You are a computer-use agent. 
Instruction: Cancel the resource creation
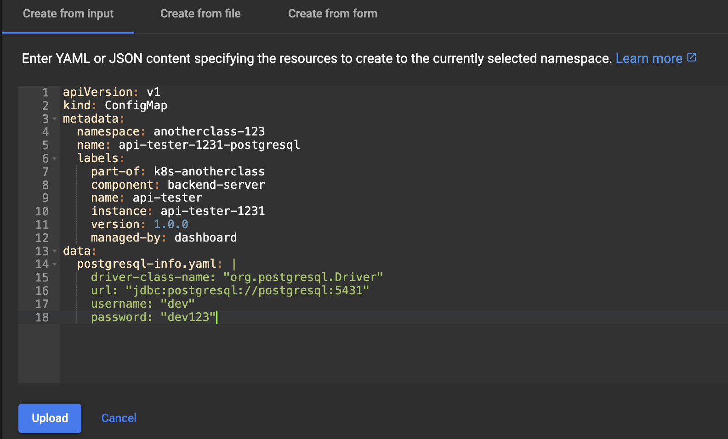119,418
